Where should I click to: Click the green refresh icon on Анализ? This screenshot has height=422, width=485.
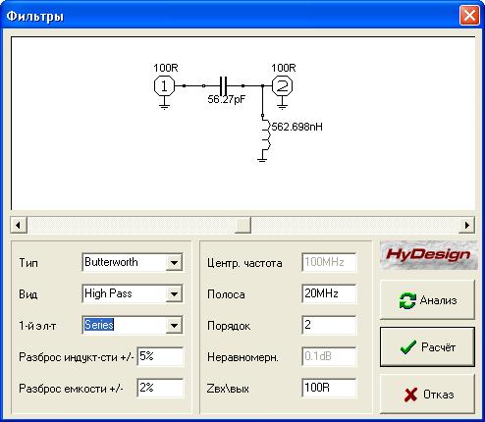pyautogui.click(x=407, y=300)
